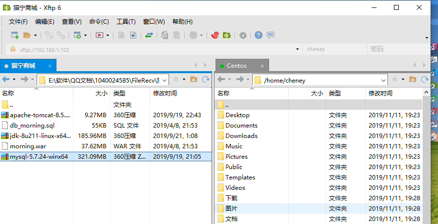438x224 pixels.
Task: Expand the arrow beside the red play icon
Action: pos(108,36)
